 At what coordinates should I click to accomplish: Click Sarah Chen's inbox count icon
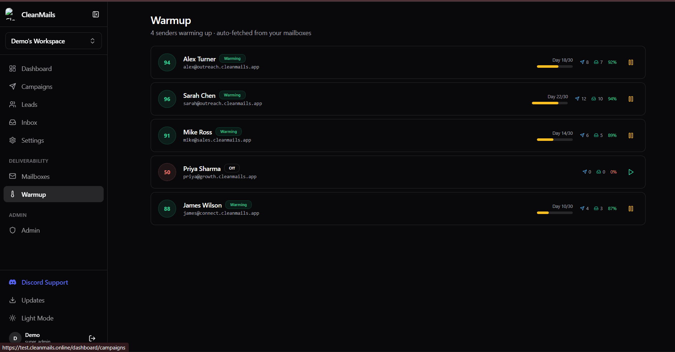tap(594, 99)
